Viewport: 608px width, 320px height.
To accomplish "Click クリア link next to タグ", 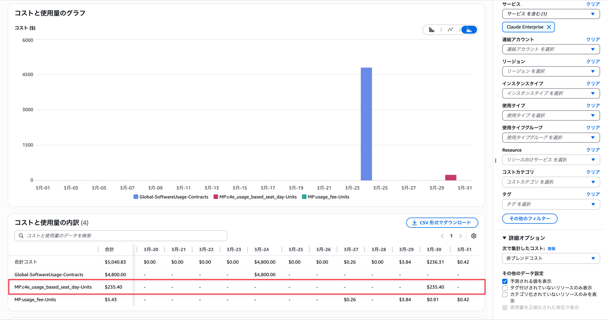I will tap(593, 194).
